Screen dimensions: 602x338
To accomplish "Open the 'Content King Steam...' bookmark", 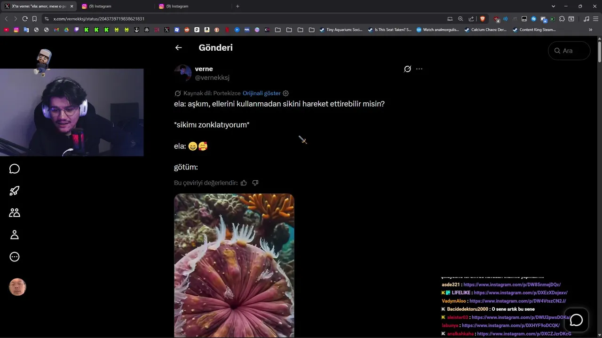I will click(534, 30).
